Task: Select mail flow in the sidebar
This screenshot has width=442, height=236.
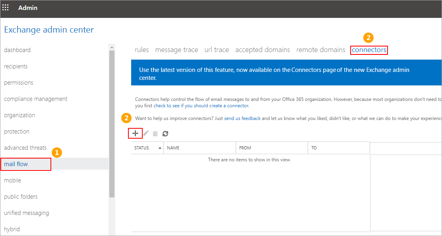Action: click(x=16, y=164)
